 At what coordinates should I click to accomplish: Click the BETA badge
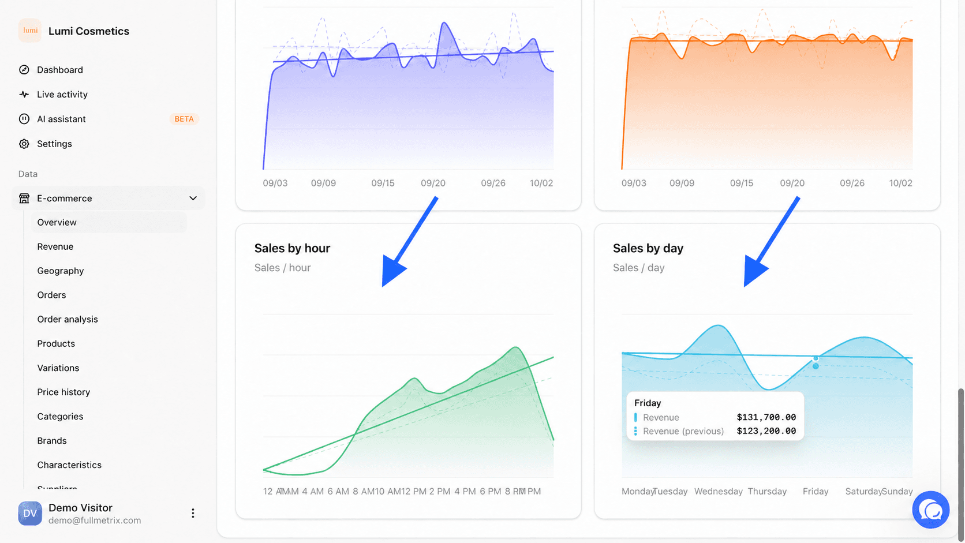[x=184, y=119]
